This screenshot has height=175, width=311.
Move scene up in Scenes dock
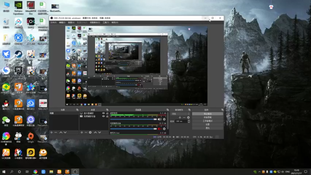pos(61,132)
